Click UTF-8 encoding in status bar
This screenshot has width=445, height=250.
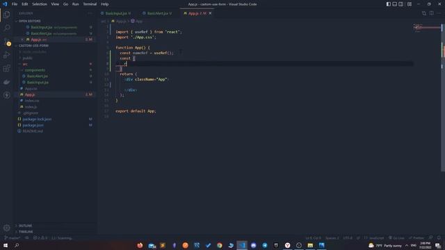tap(348, 237)
